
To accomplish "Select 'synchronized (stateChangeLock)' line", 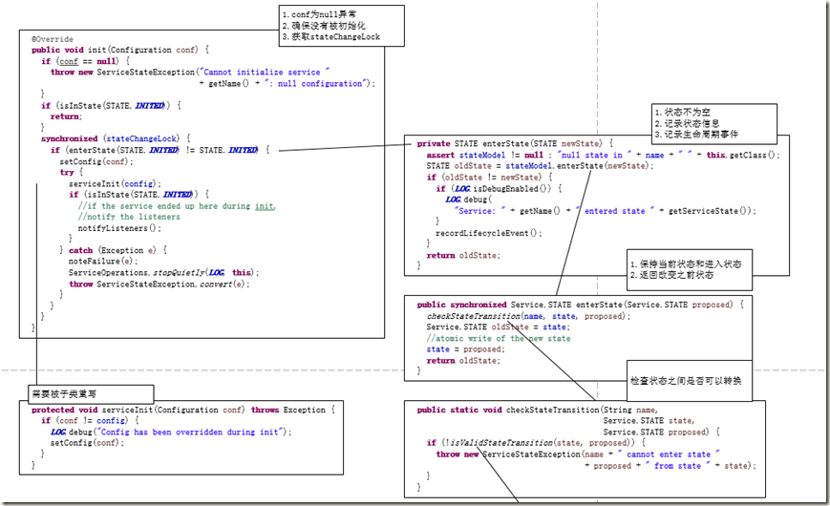I will (116, 138).
